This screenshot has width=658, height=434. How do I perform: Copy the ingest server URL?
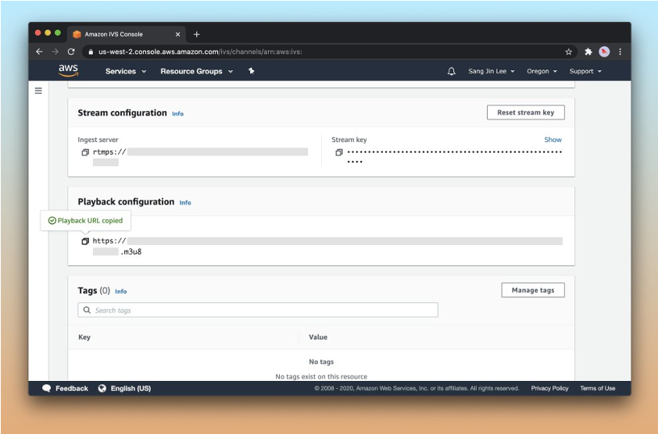[x=85, y=152]
